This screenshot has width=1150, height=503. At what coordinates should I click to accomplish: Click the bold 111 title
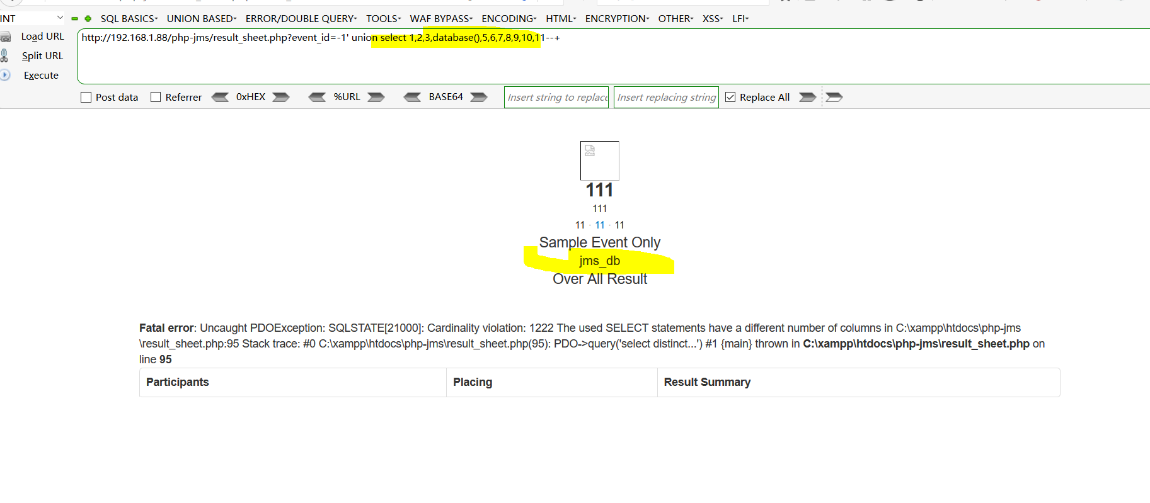[x=599, y=190]
